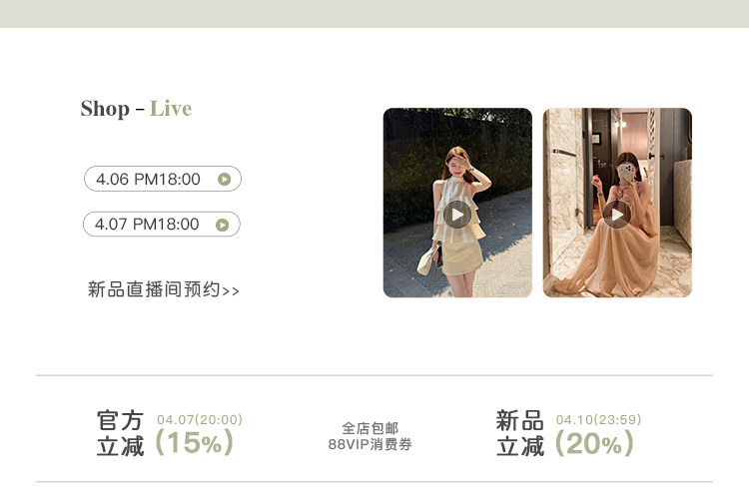Click the 20% new arrival discount
This screenshot has height=488, width=749.
pyautogui.click(x=594, y=443)
